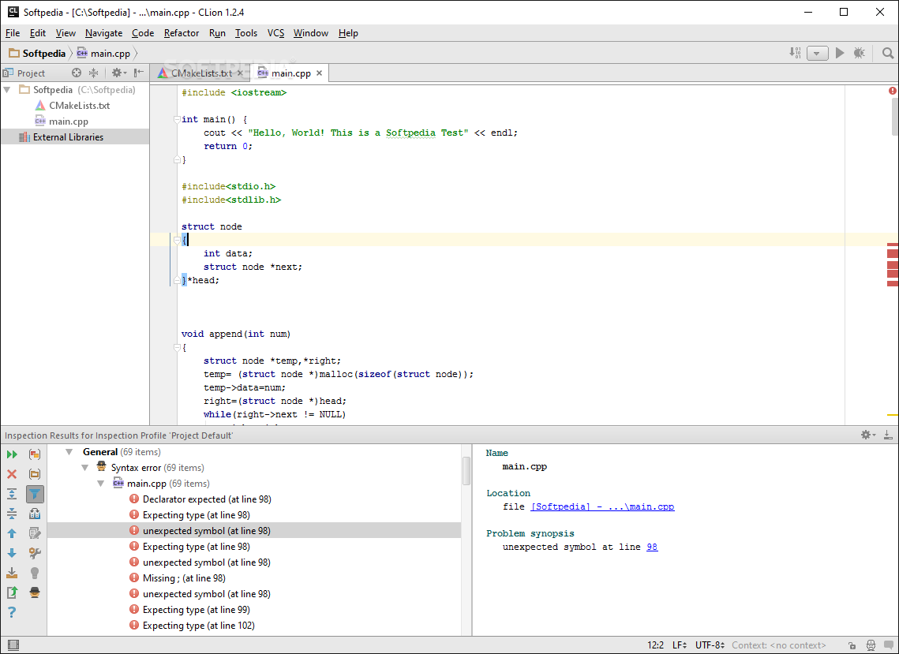The width and height of the screenshot is (899, 654).
Task: Open the run configuration dropdown
Action: [817, 53]
